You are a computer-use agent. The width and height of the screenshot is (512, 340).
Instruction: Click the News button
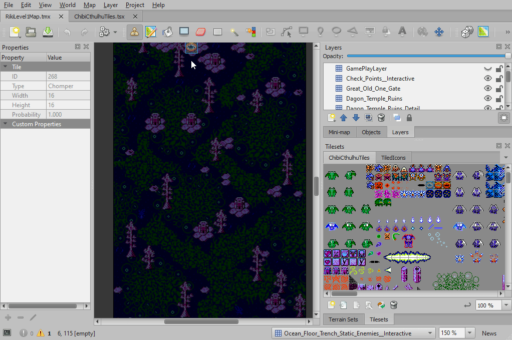pos(489,333)
